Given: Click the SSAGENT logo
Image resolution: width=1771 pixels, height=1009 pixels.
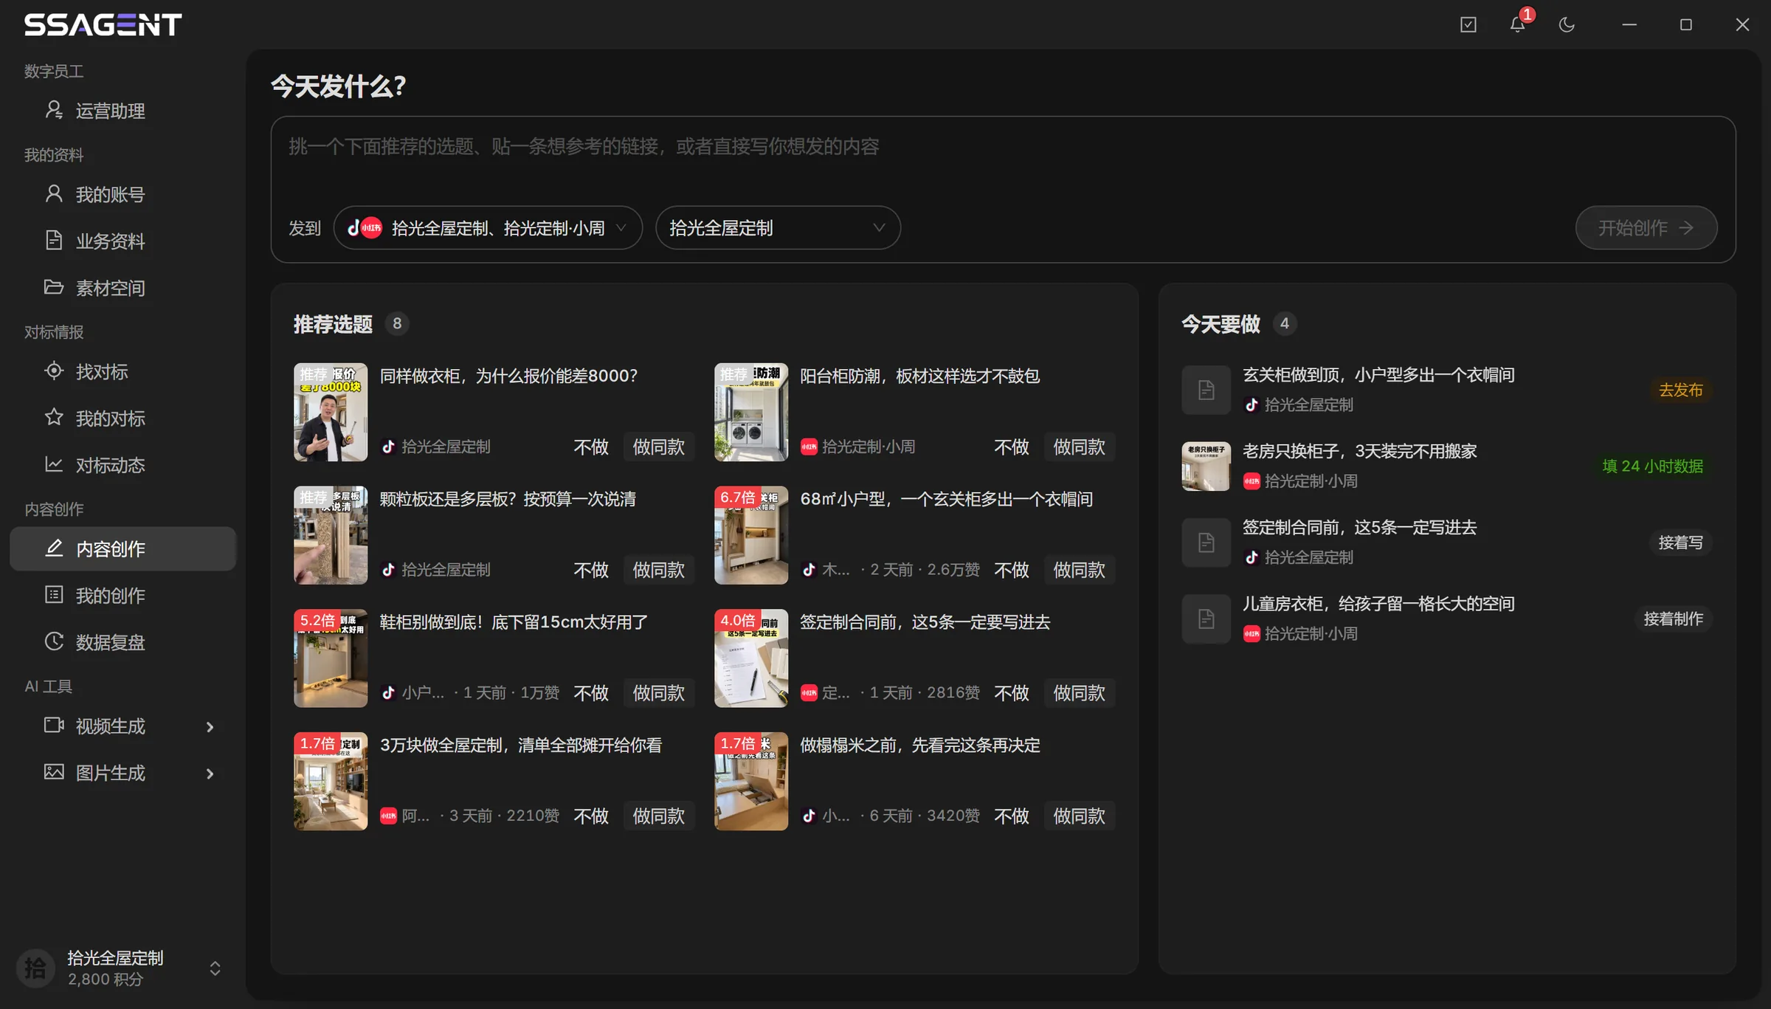Looking at the screenshot, I should 103,24.
